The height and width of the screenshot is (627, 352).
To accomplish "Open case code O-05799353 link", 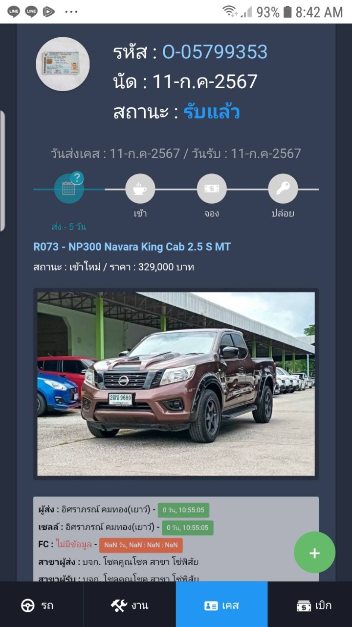I will pos(215,52).
